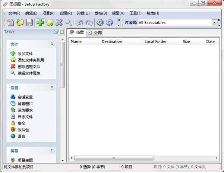Click the icon beside 系统要求
This screenshot has height=173, width=224.
point(13,110)
